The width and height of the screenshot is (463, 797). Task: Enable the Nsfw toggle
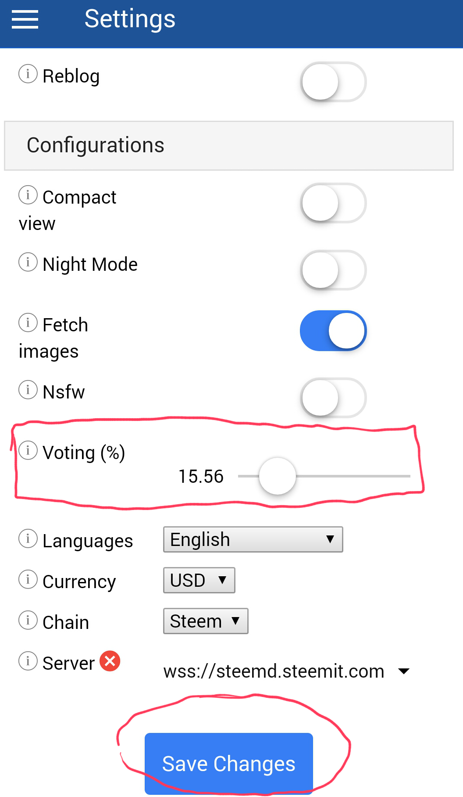point(333,398)
